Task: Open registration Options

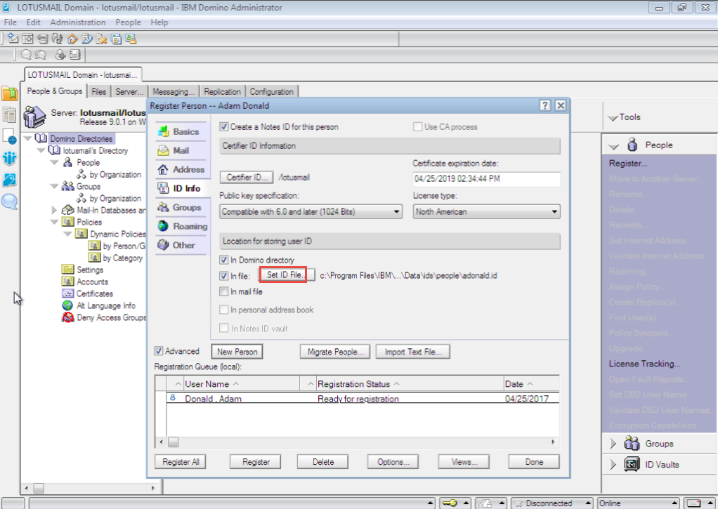Action: 393,462
